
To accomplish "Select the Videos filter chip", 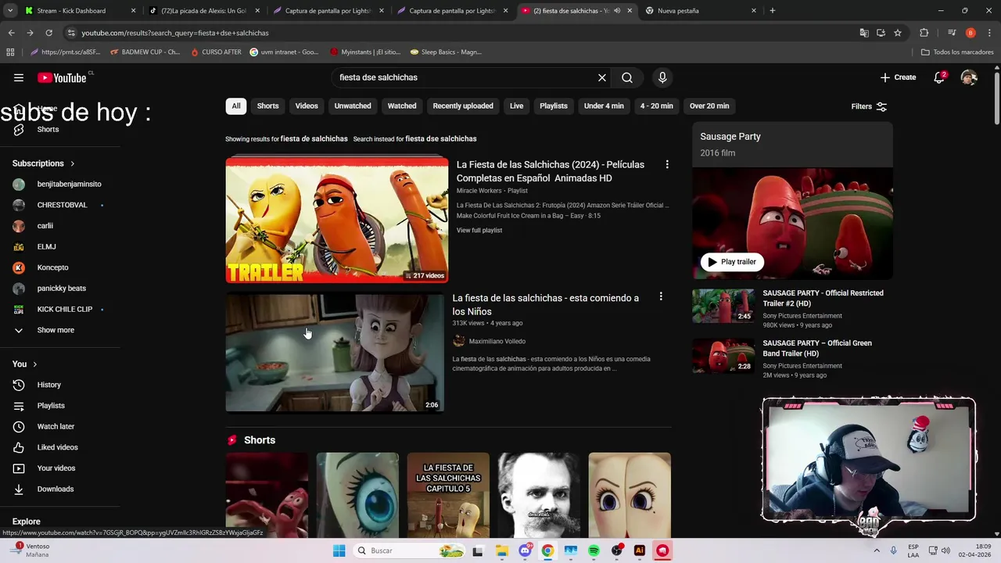I will pyautogui.click(x=307, y=106).
